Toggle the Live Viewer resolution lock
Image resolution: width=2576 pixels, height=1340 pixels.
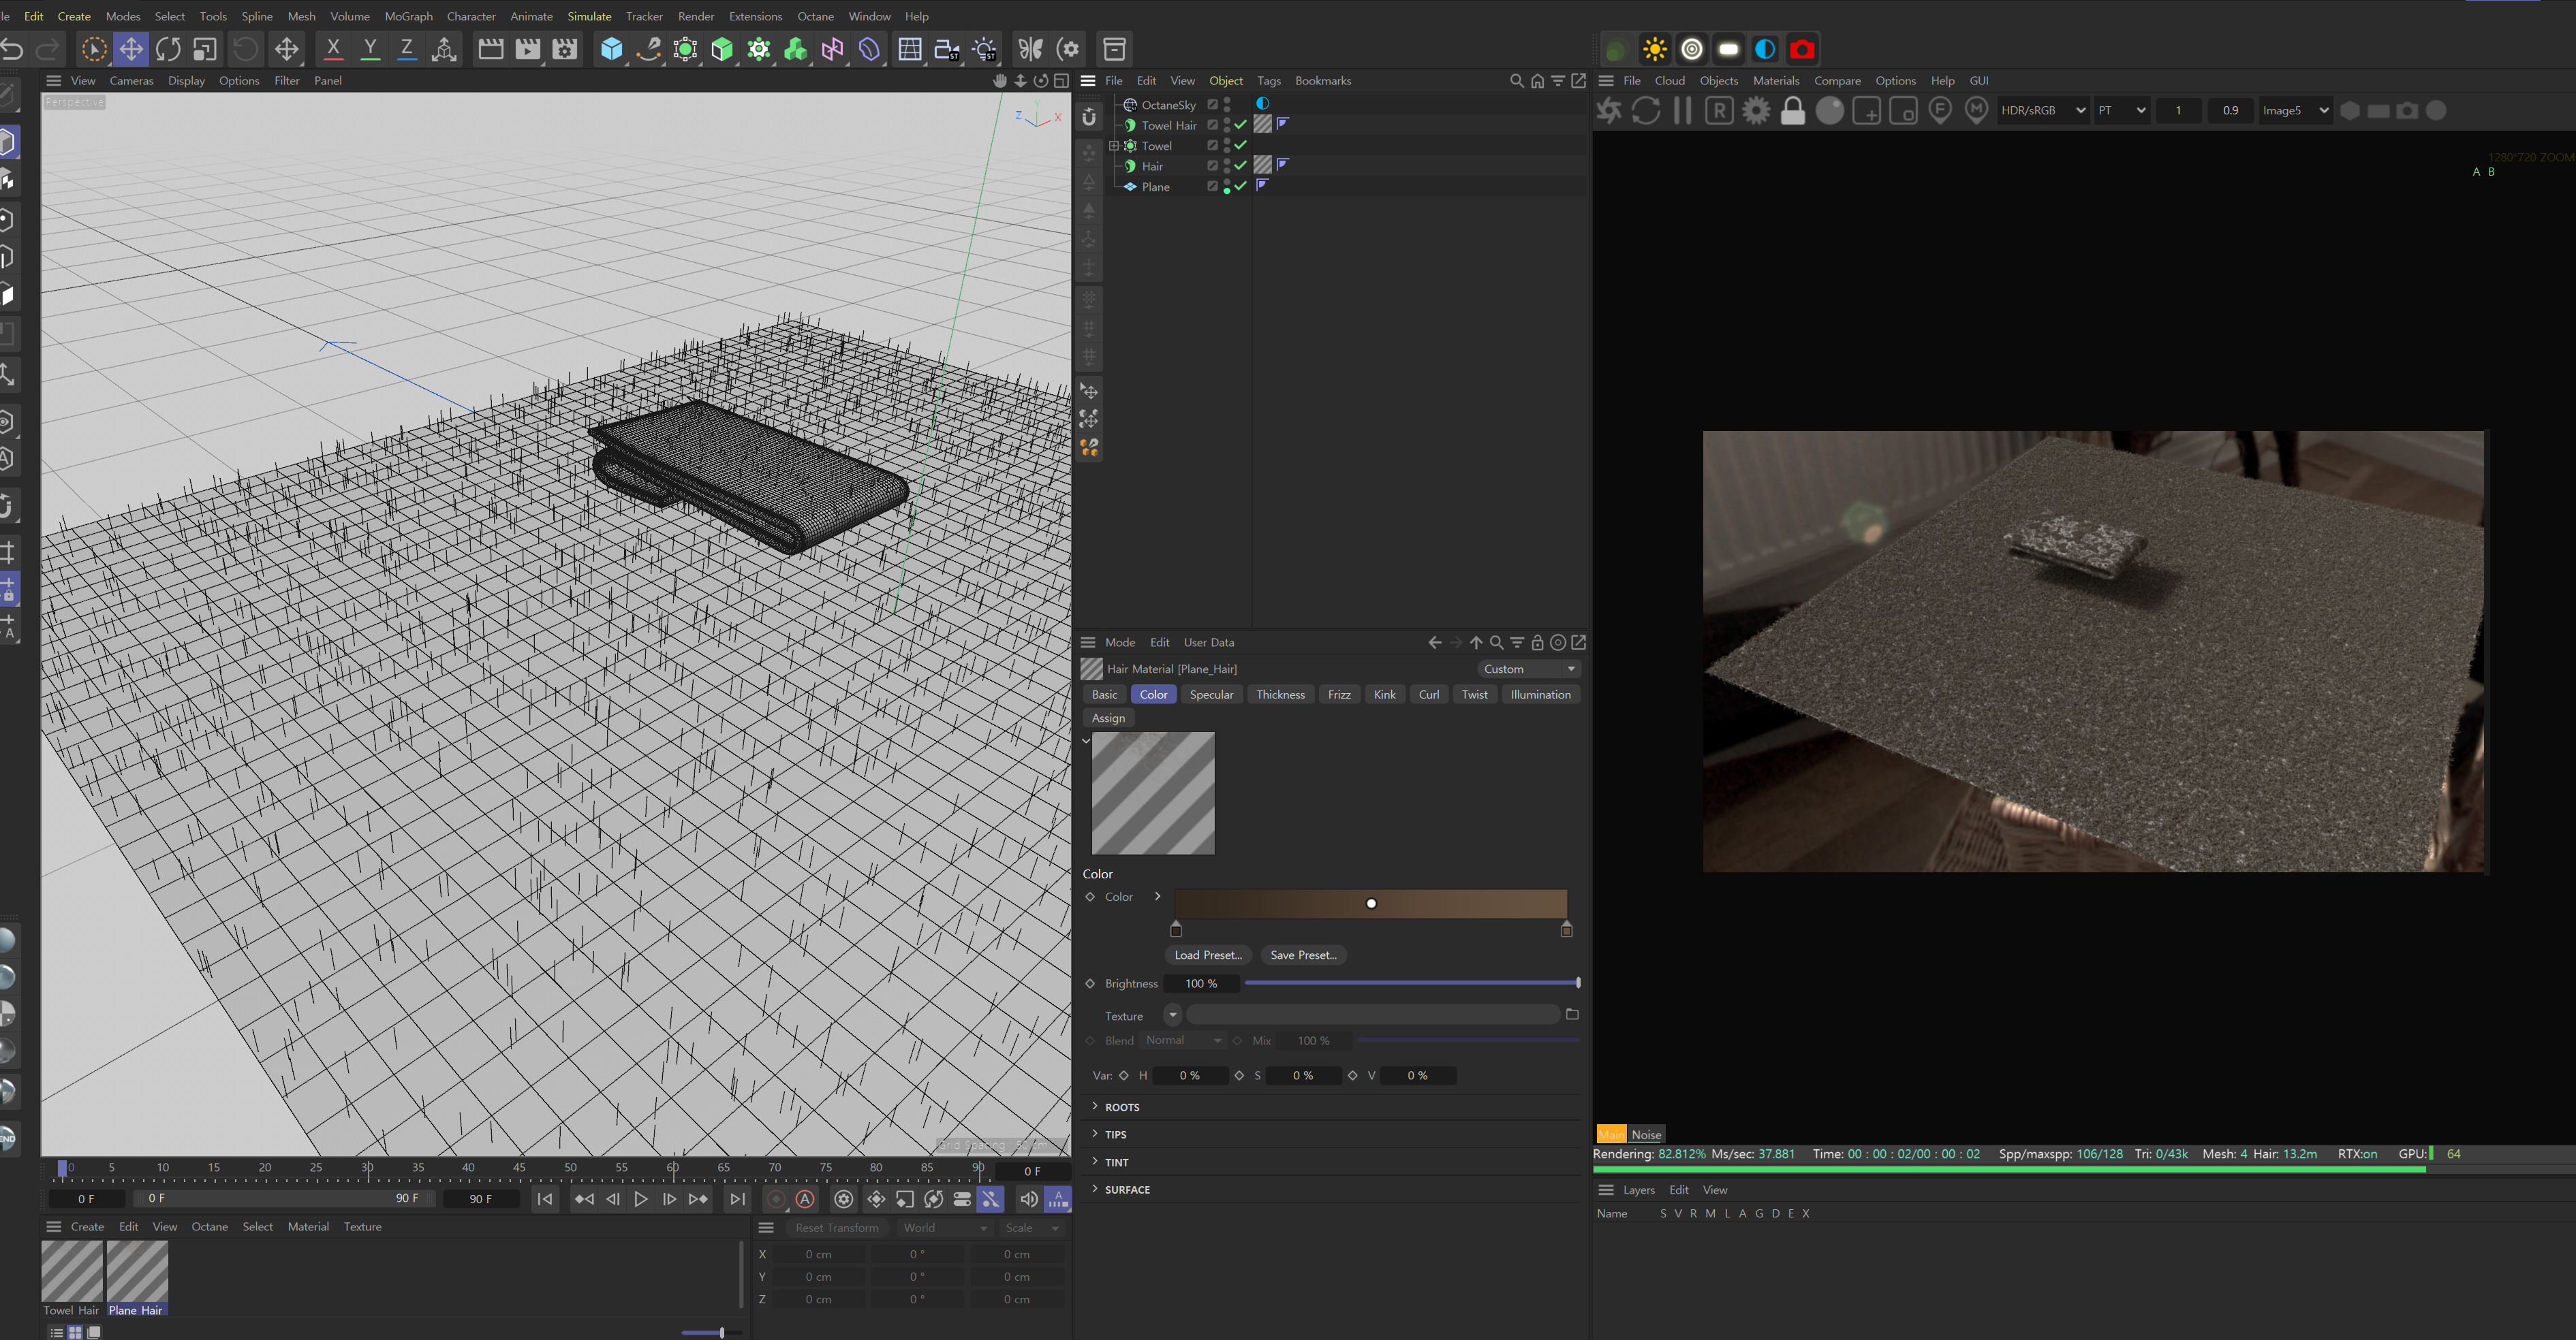(1793, 110)
